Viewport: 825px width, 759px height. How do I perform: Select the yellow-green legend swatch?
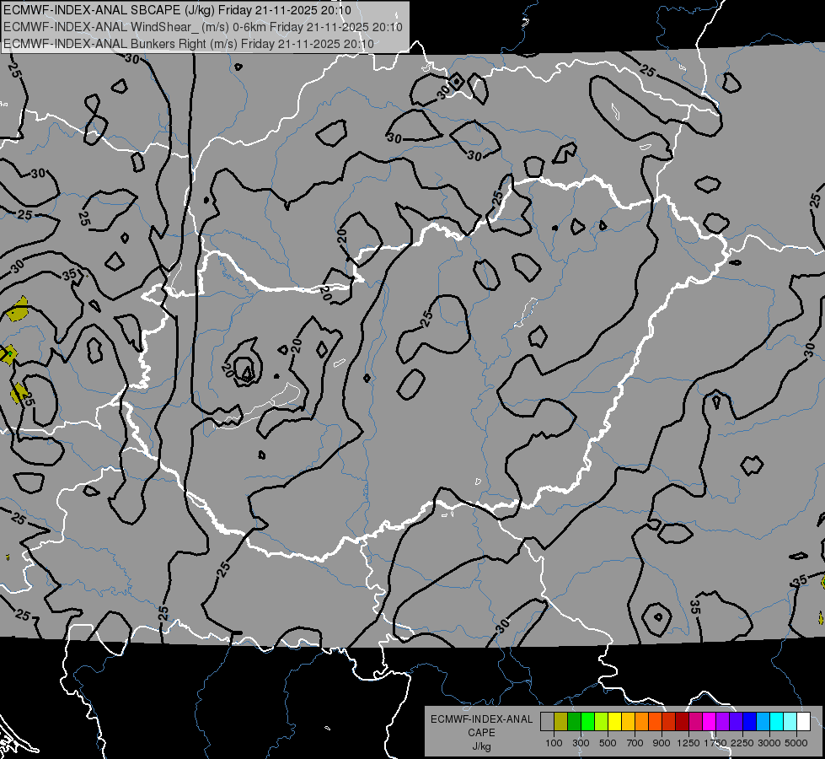tap(602, 721)
